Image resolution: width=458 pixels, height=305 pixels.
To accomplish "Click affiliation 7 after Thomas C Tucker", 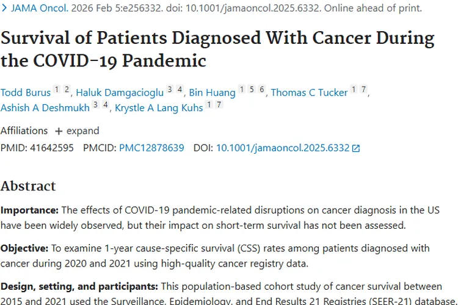I will (x=363, y=90).
